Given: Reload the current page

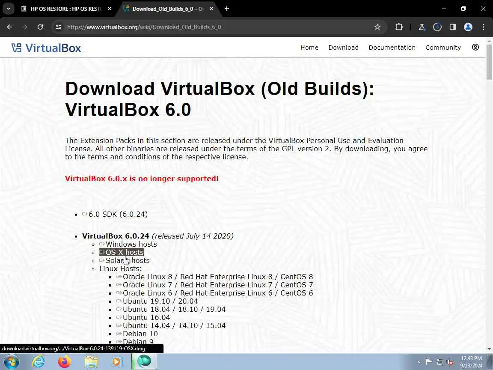Looking at the screenshot, I should click(x=40, y=27).
